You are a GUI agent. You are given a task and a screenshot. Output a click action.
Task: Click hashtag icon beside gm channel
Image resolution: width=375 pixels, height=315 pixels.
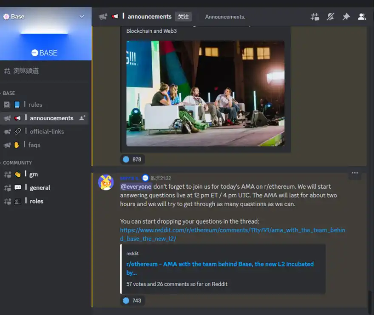coord(7,174)
